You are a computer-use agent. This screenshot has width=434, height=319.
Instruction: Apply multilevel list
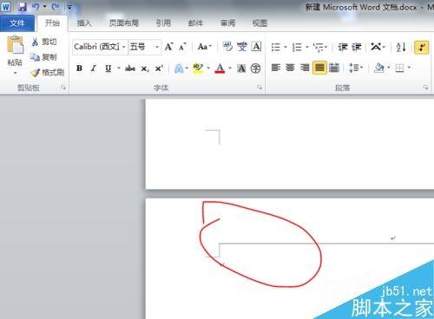pos(319,47)
